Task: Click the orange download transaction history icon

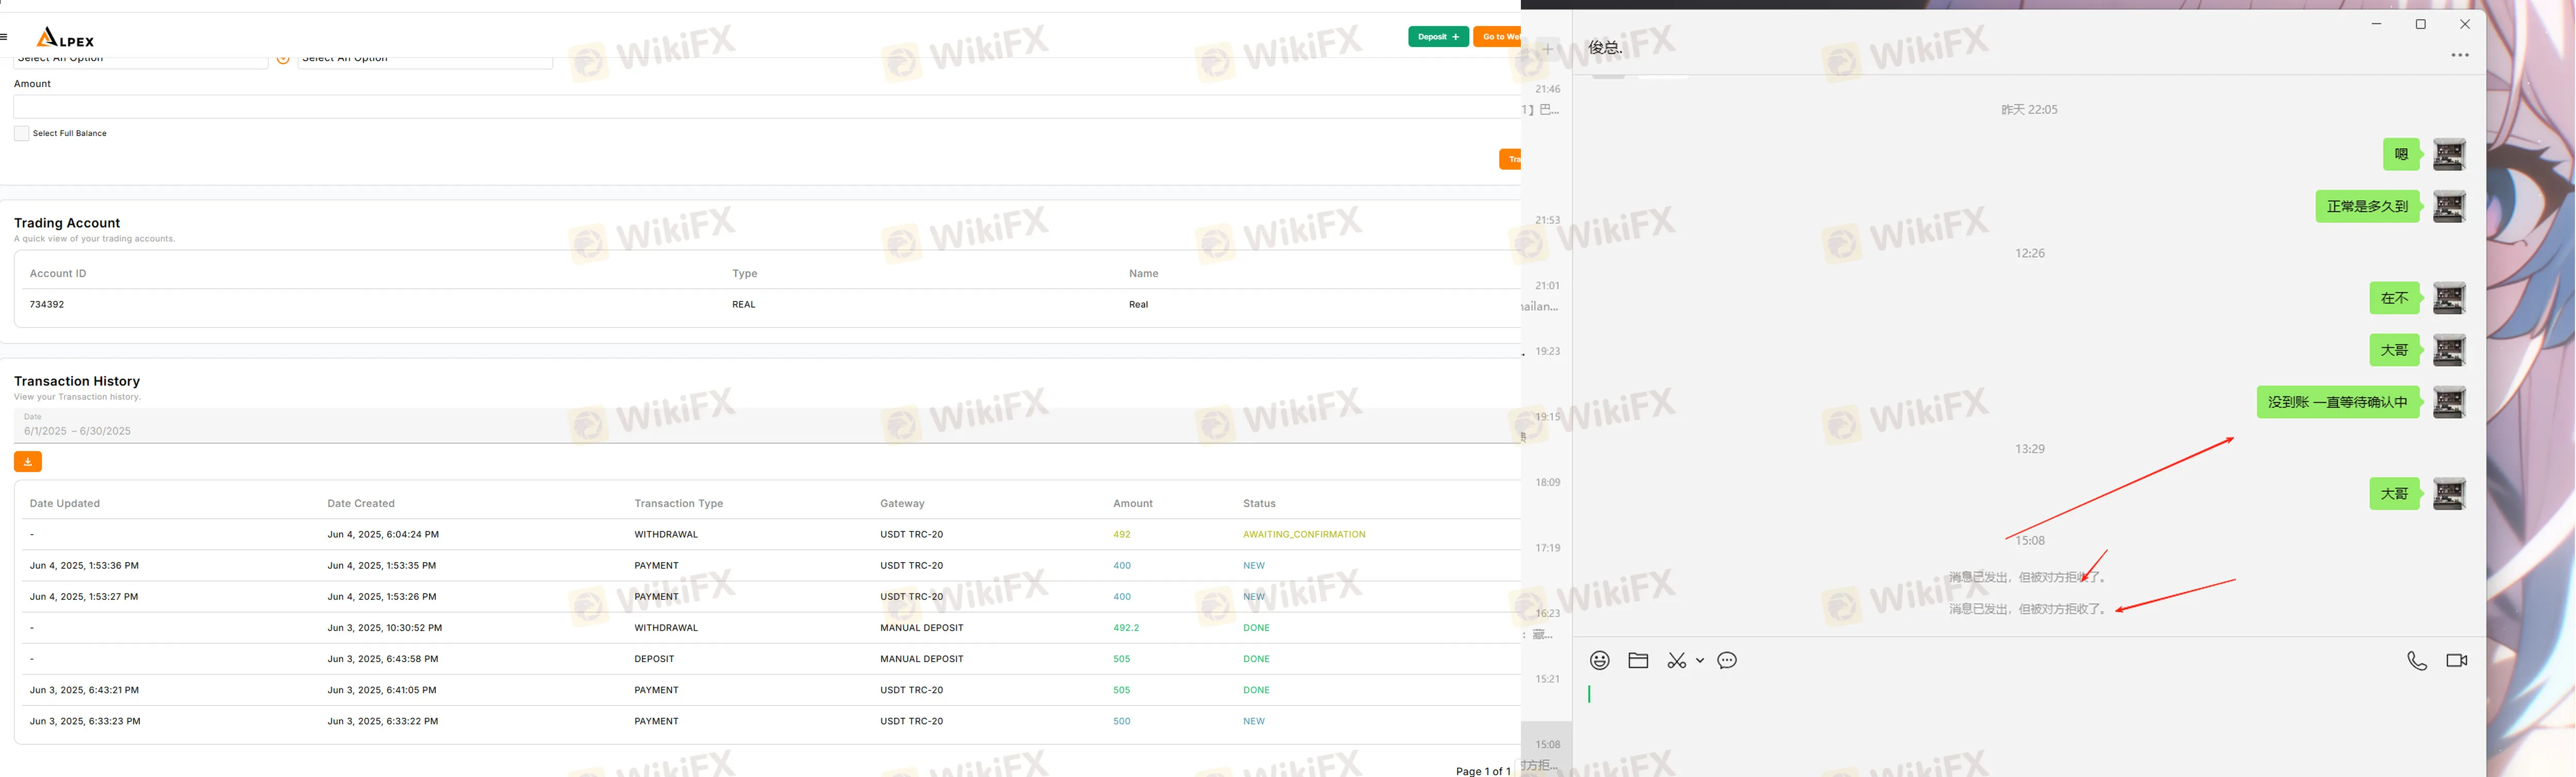Action: click(28, 461)
